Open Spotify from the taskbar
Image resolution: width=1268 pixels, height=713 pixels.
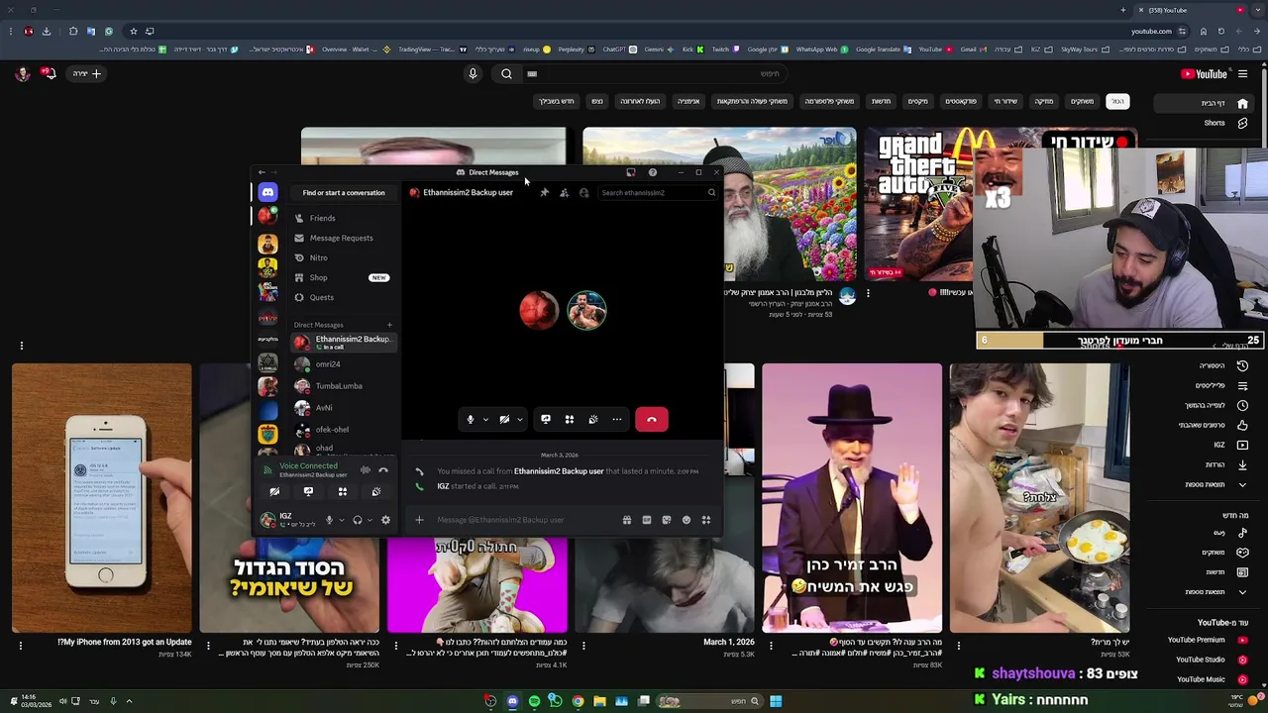[534, 701]
